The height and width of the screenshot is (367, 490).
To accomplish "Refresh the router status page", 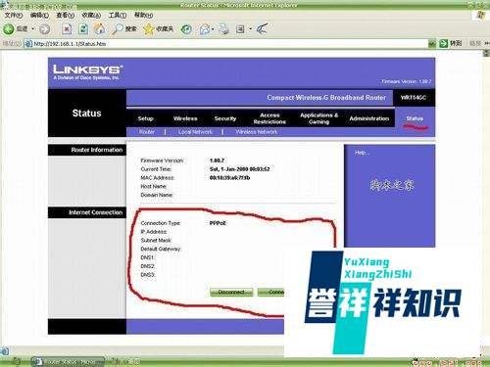I will [83, 29].
